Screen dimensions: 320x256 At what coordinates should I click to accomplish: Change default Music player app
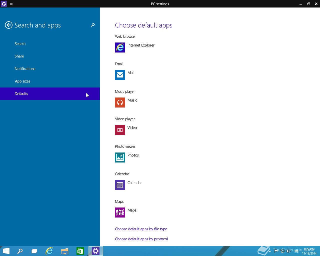(132, 100)
